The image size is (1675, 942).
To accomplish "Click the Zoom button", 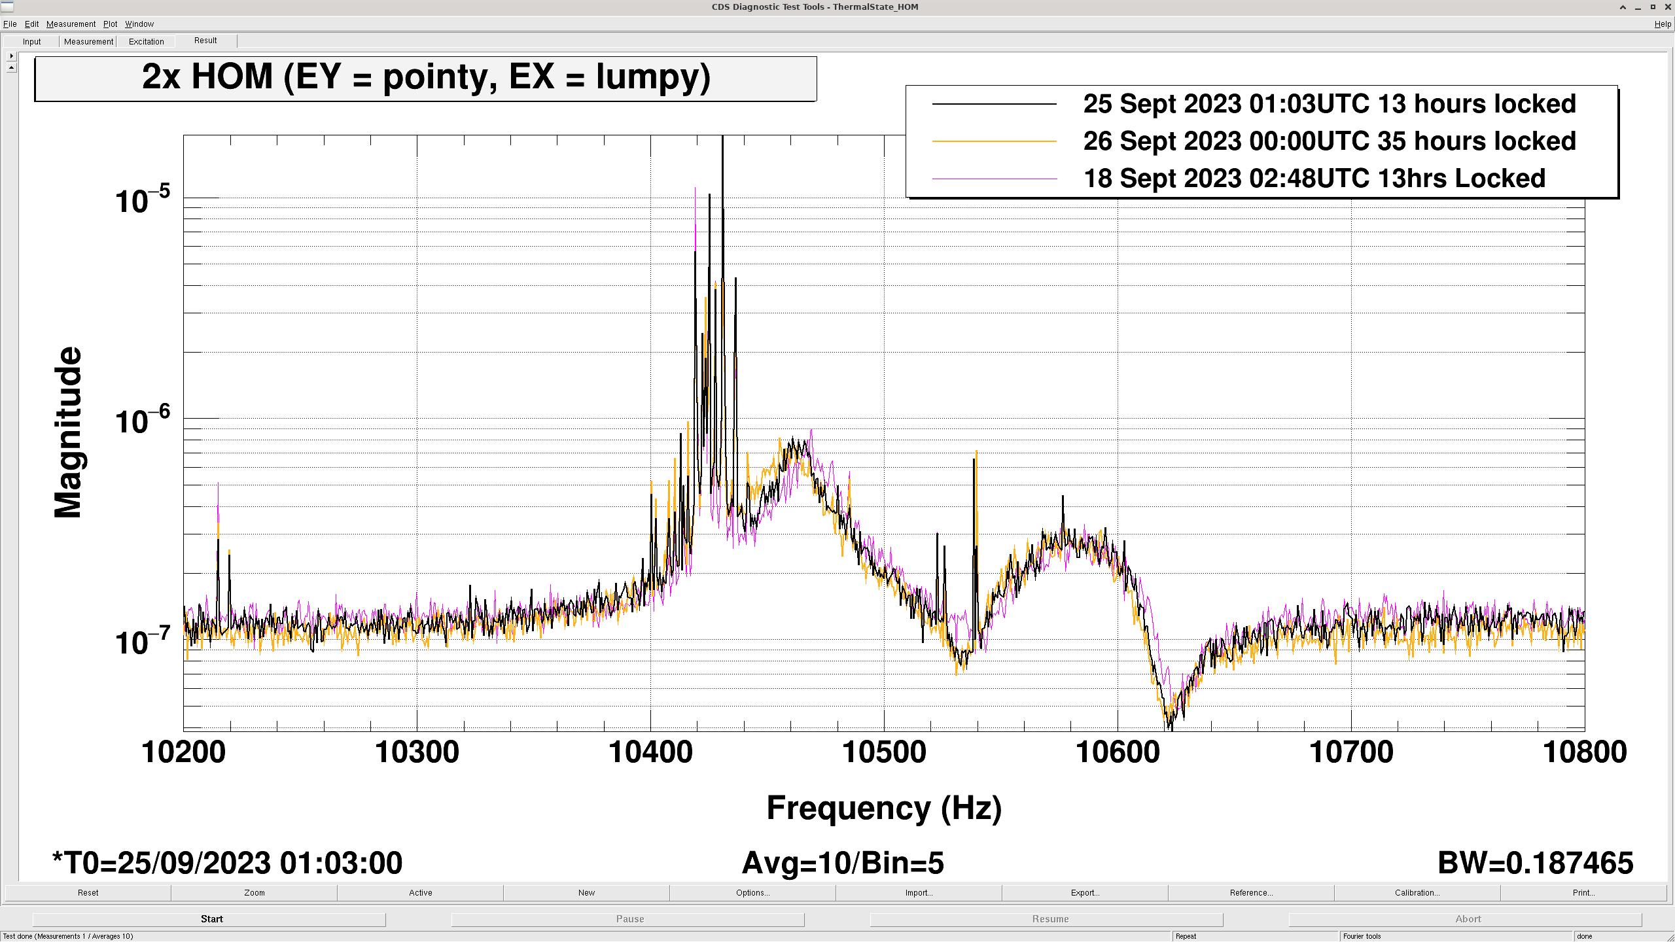I will [255, 892].
